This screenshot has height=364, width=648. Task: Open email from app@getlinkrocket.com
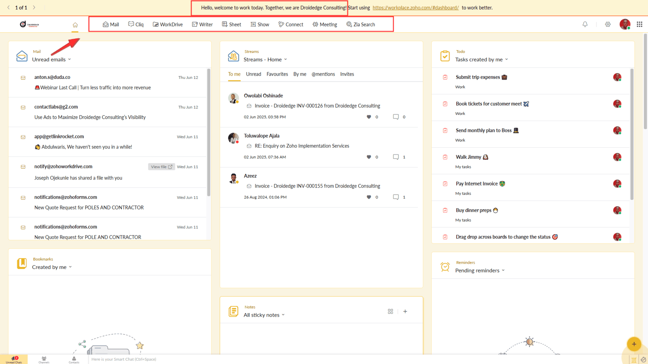(108, 142)
